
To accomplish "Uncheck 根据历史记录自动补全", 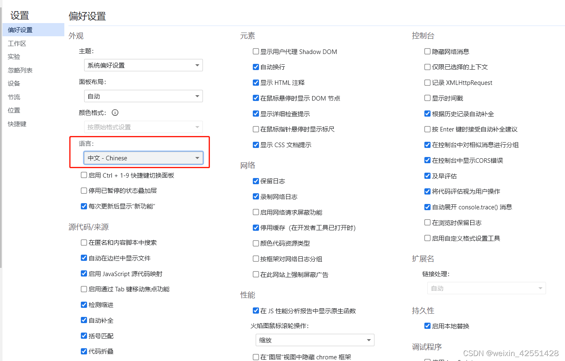I will (427, 114).
